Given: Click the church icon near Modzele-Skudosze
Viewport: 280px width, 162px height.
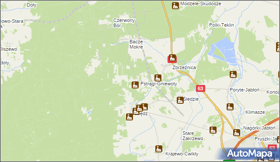Looking at the screenshot, I should [x=175, y=6].
